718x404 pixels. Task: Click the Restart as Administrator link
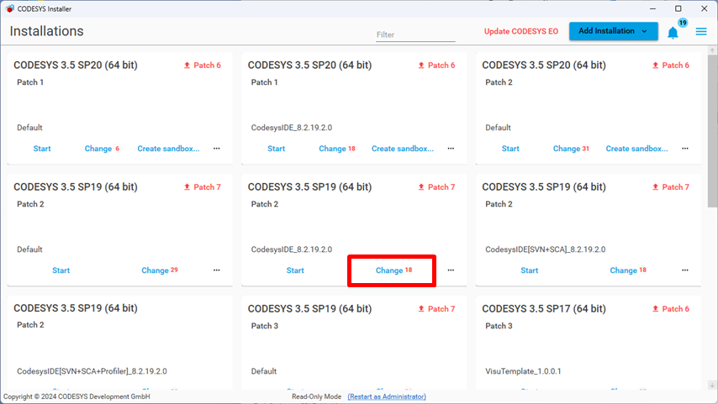tap(387, 396)
